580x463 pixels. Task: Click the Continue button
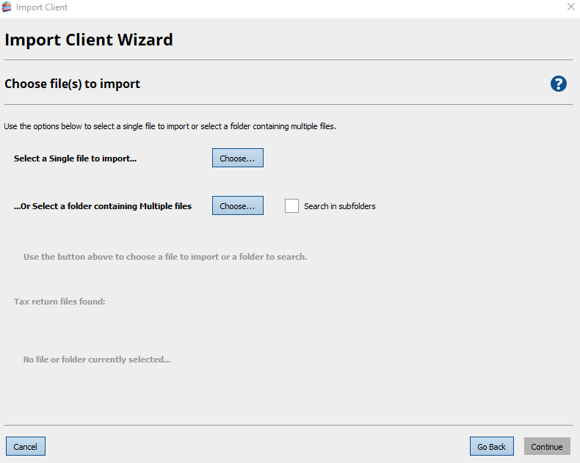point(546,446)
